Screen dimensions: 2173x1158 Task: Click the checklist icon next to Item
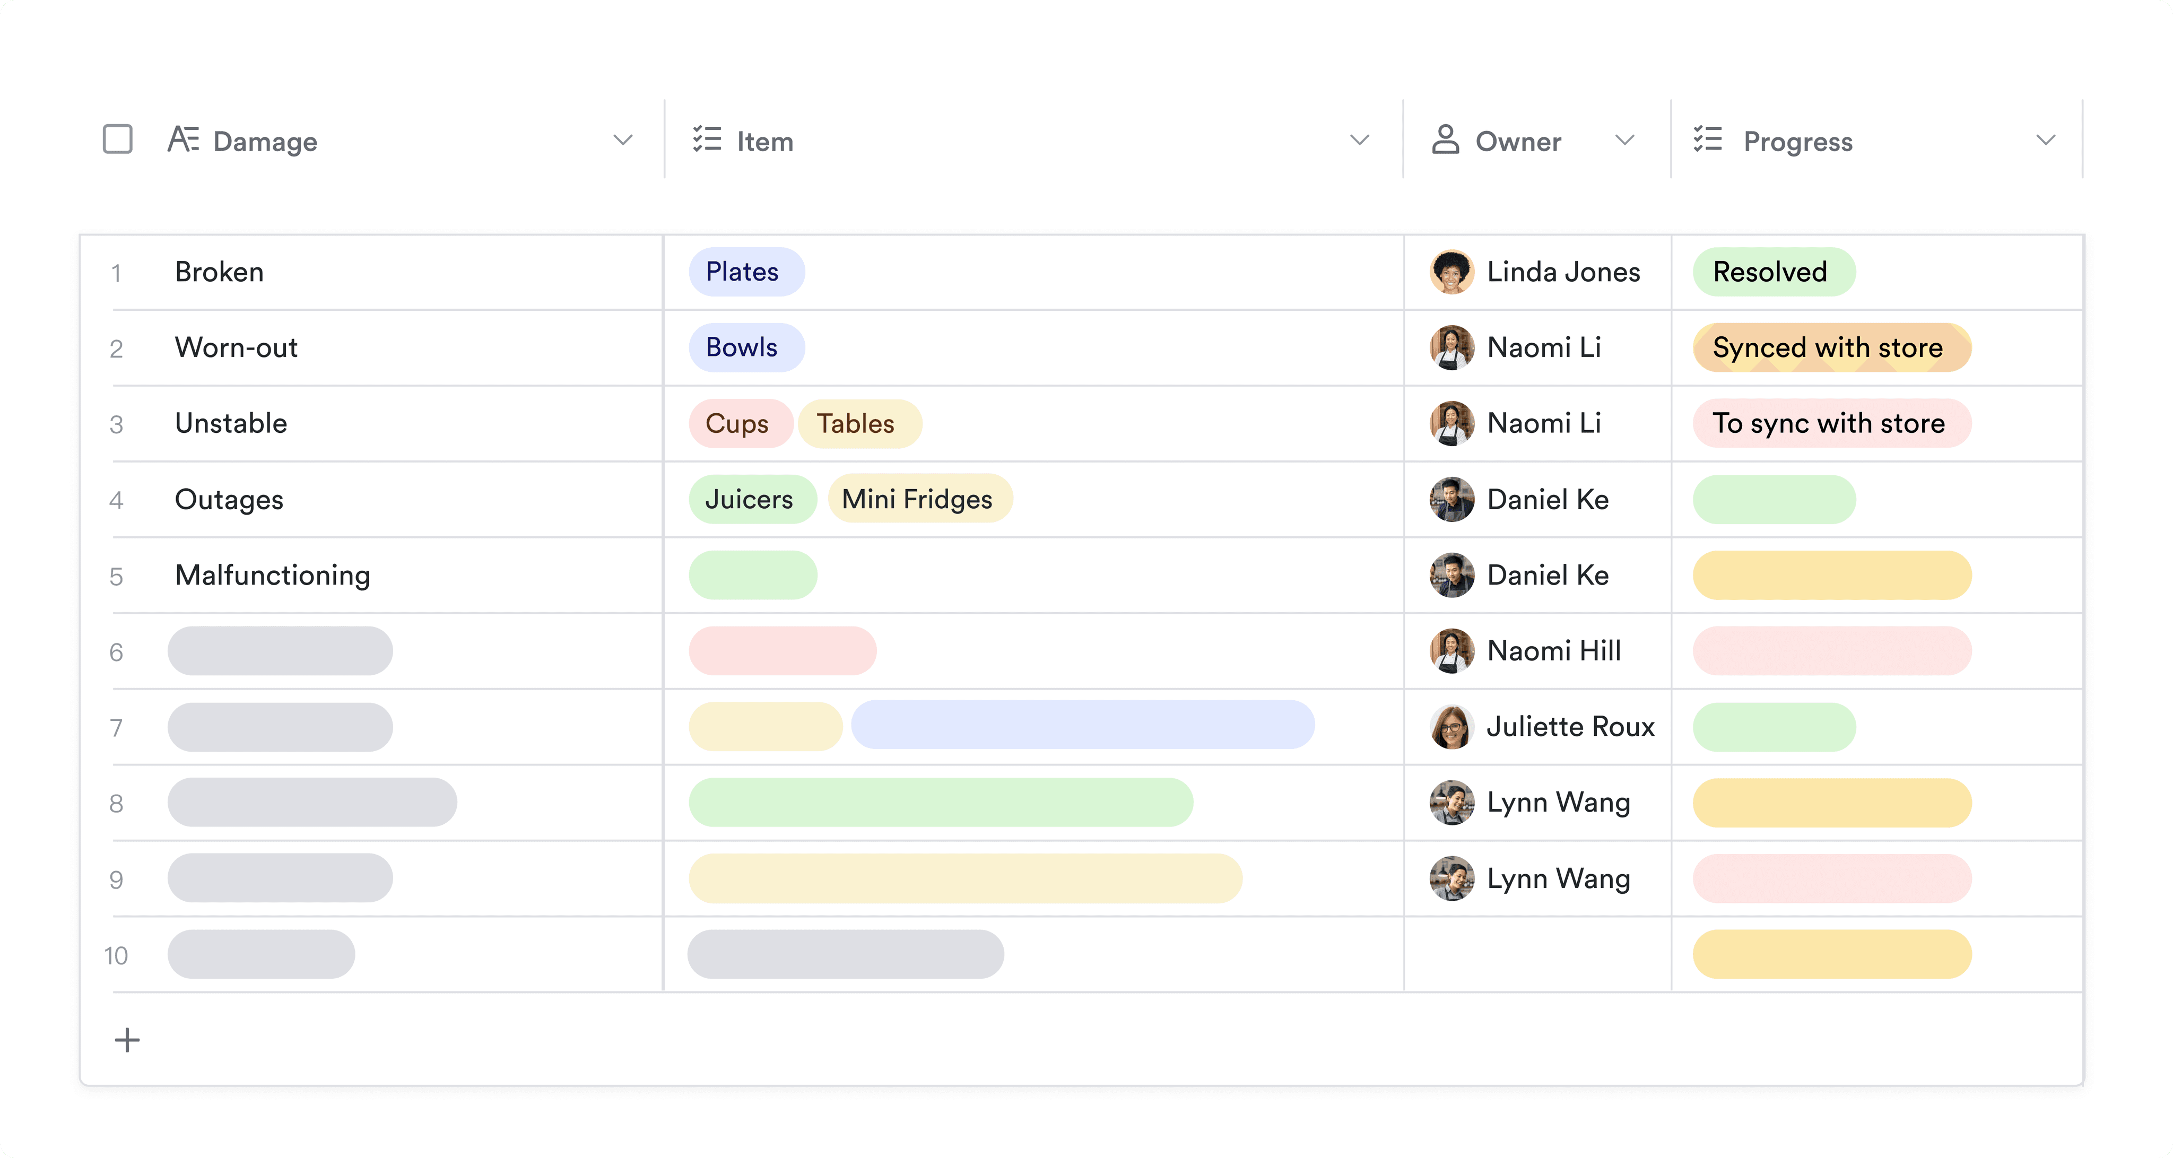click(x=707, y=139)
